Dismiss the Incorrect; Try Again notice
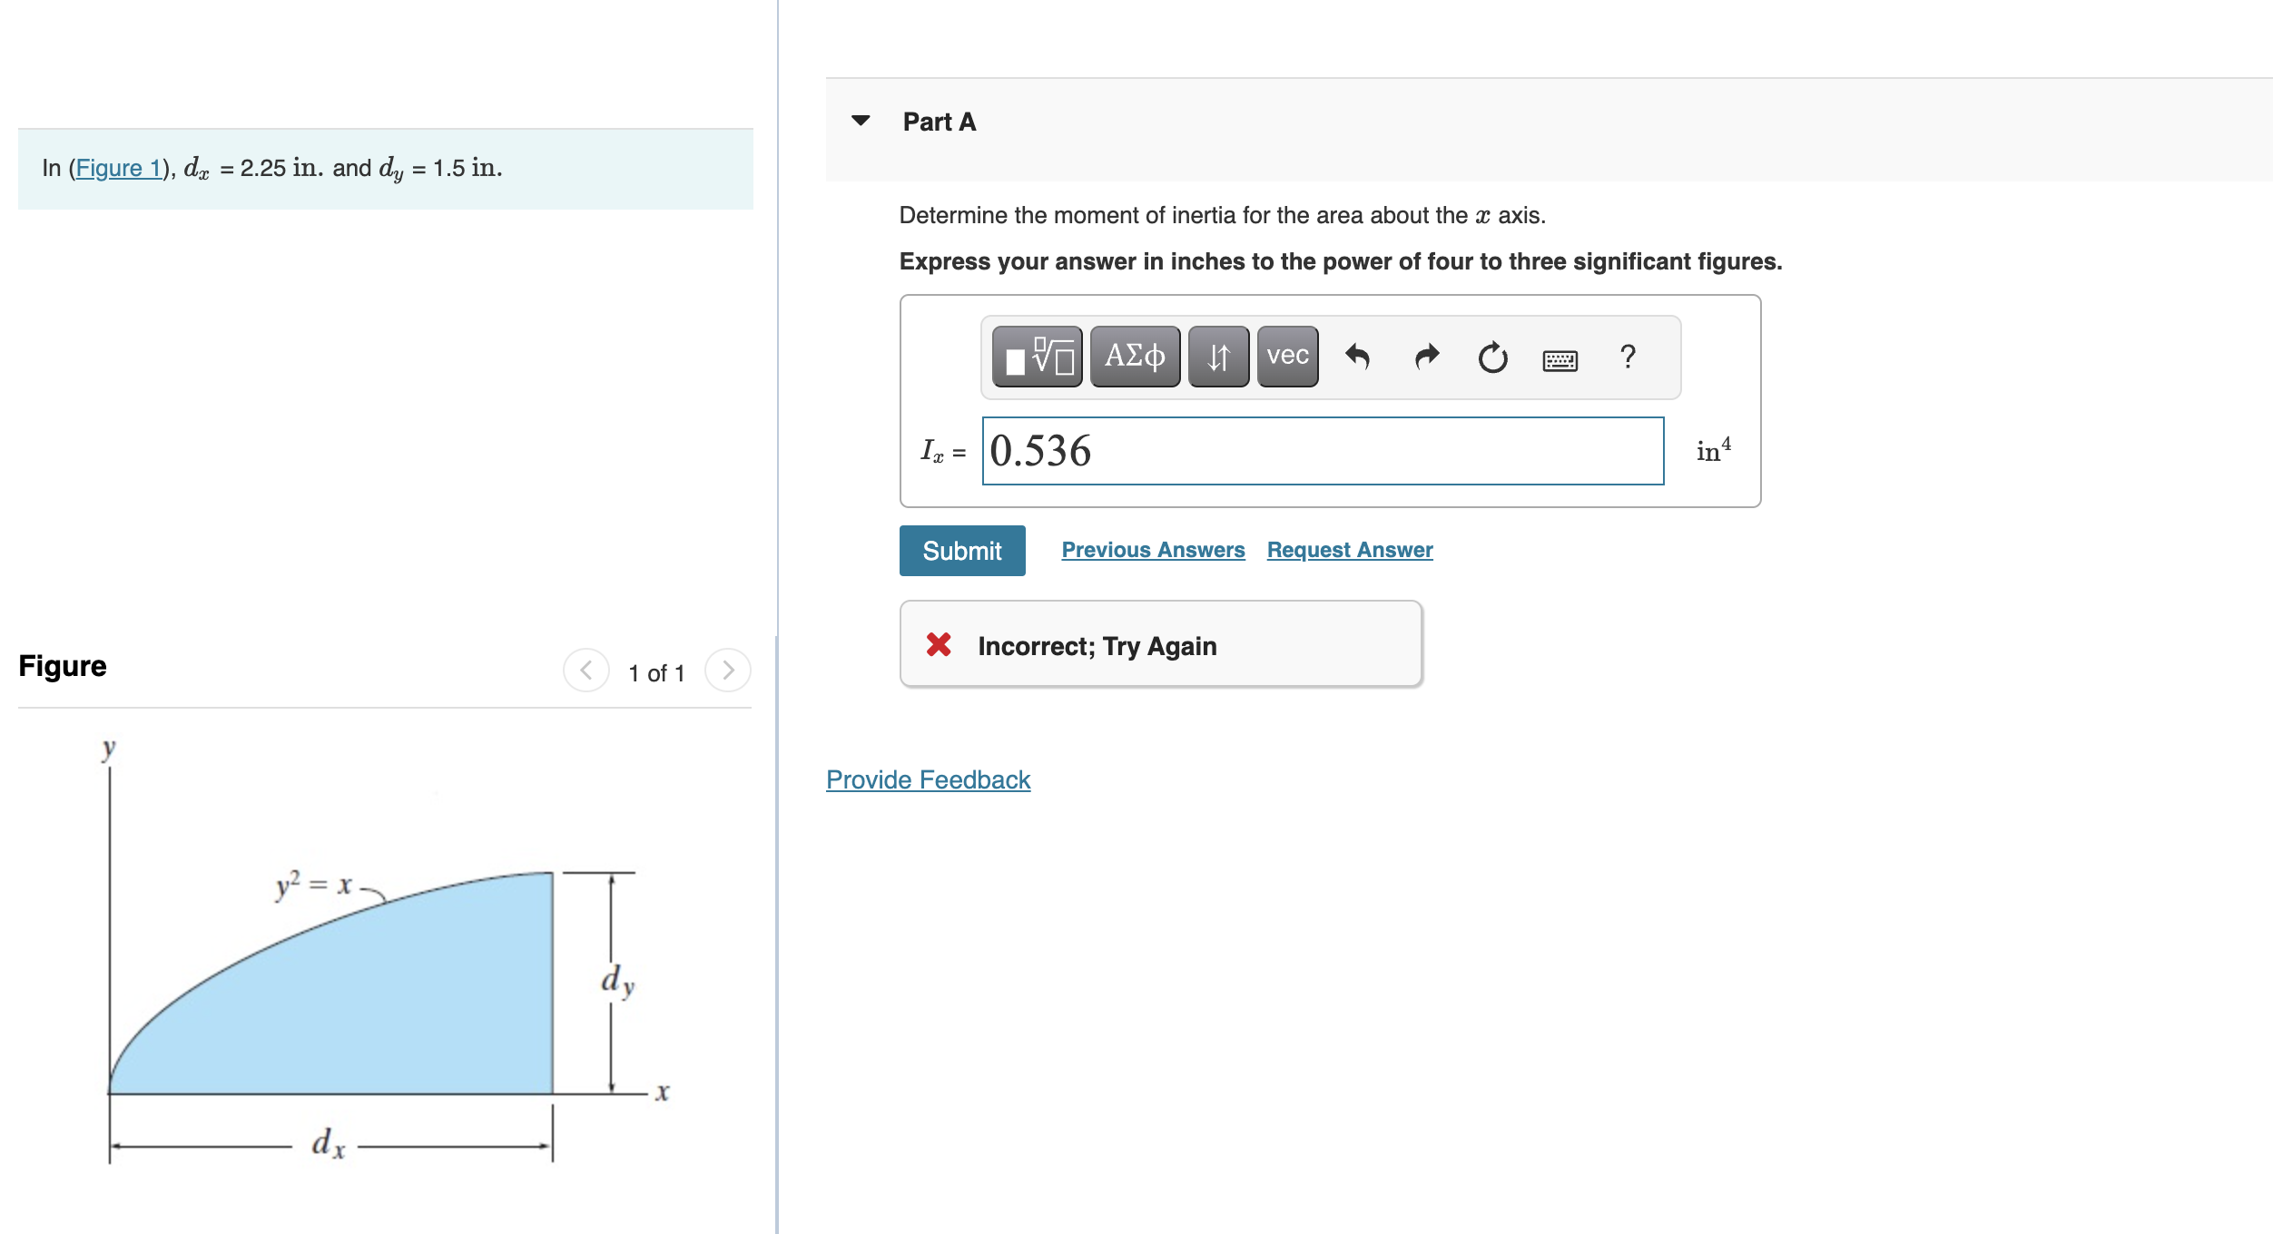2273x1234 pixels. coord(939,644)
